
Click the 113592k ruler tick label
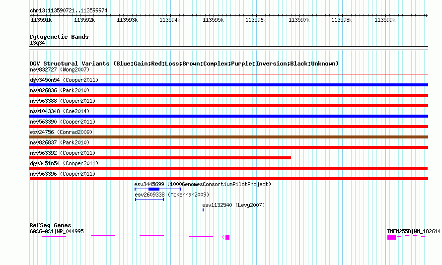click(x=84, y=20)
